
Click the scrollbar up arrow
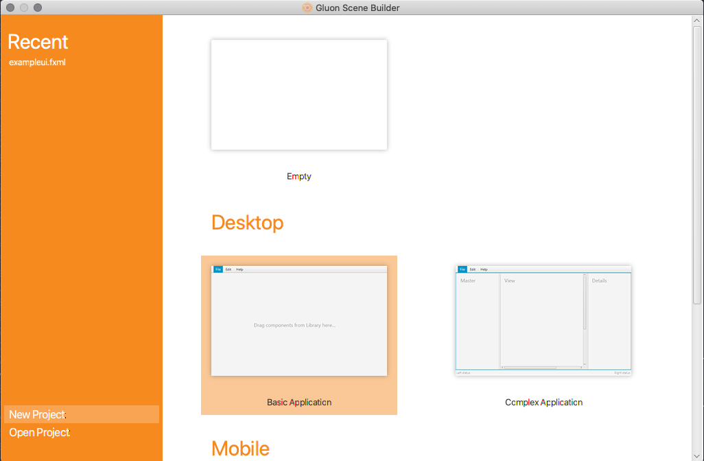pyautogui.click(x=697, y=20)
